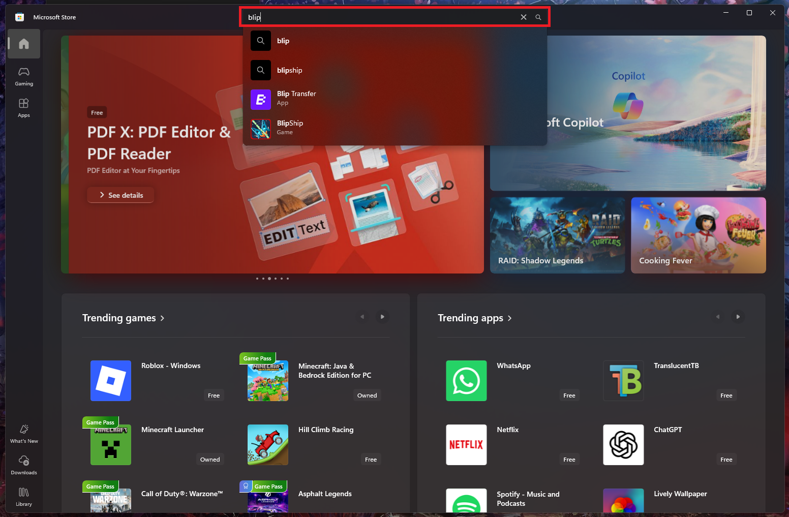Viewport: 789px width, 517px height.
Task: Expand the Trending apps section
Action: coord(474,318)
